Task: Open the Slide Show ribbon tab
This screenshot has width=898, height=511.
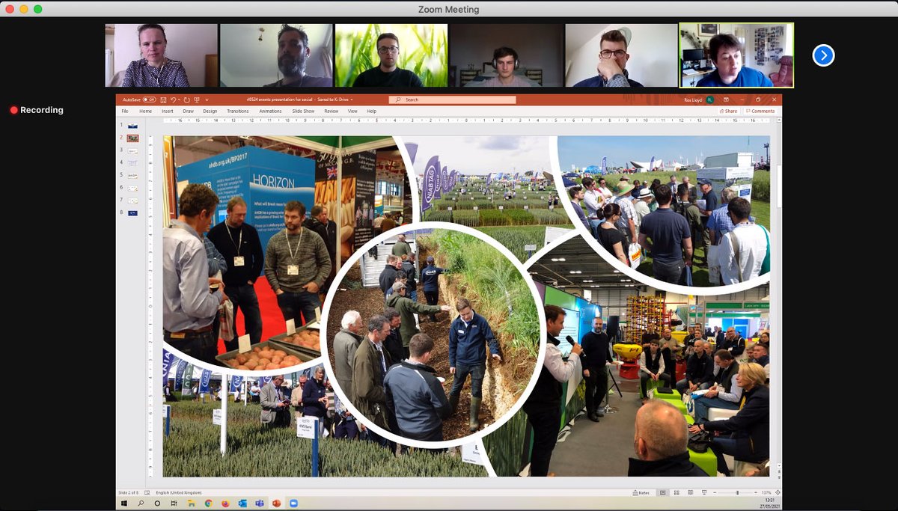Action: tap(303, 111)
